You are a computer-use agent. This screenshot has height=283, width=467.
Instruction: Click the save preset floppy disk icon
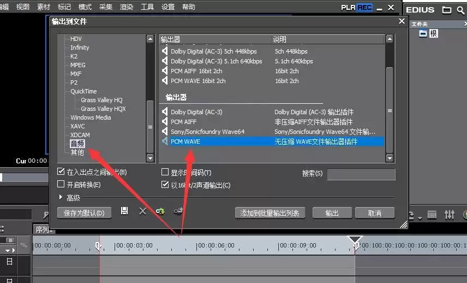pos(124,211)
